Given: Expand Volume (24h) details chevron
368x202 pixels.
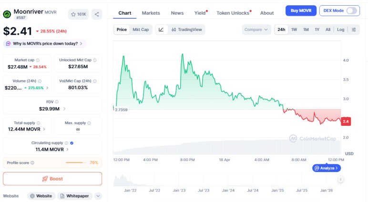Looking at the screenshot, I should pyautogui.click(x=47, y=88).
